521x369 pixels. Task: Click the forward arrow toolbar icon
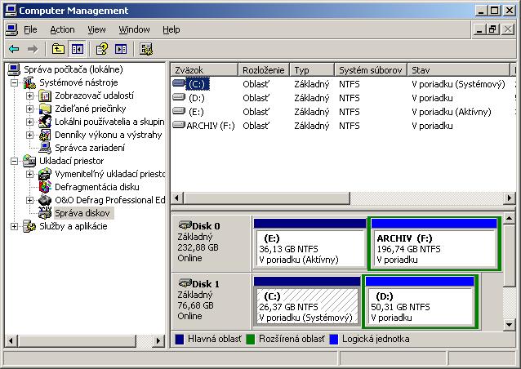(x=33, y=50)
